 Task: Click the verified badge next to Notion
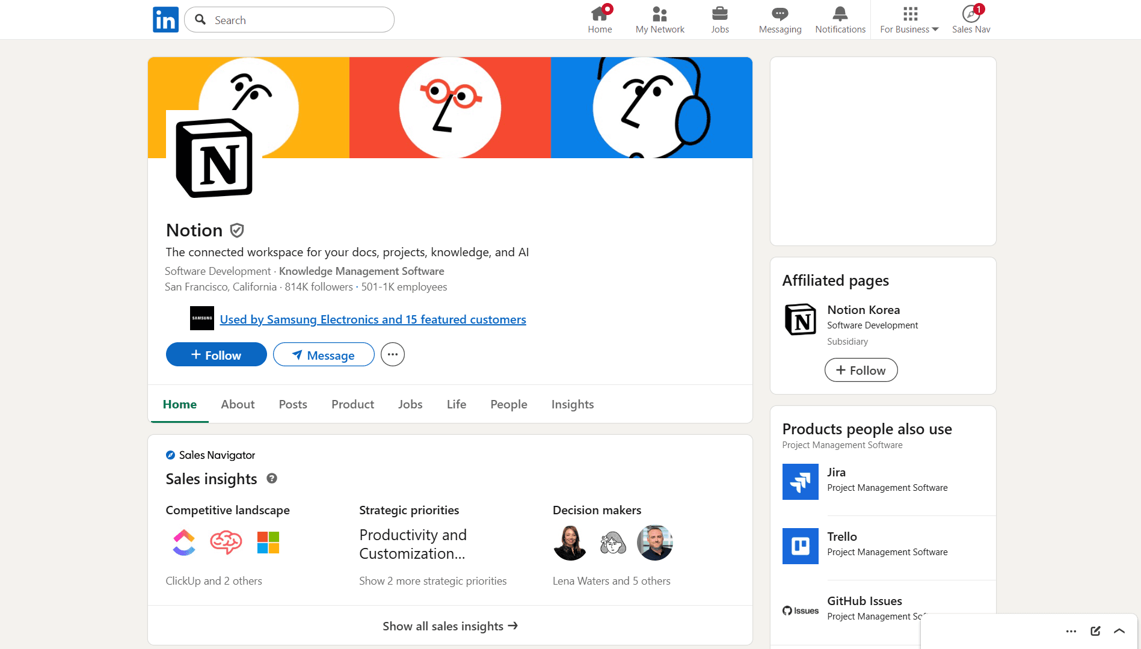point(237,230)
